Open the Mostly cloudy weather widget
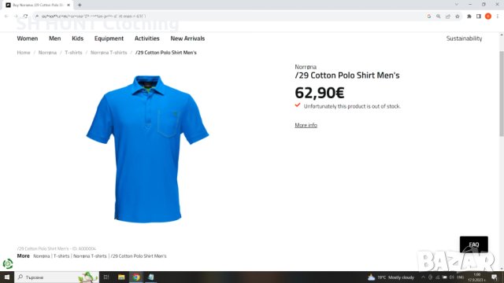Image resolution: width=504 pixels, height=283 pixels. coord(391,277)
